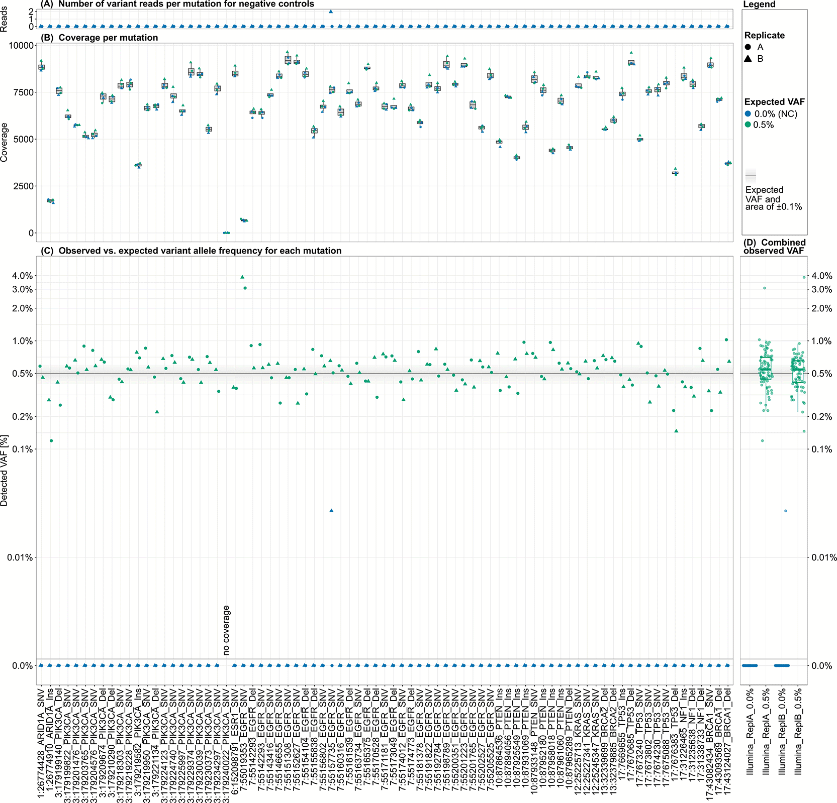Screen dimensions: 837x803
Task: Click the triangle marker for Replicate B in the legend
Action: [748, 59]
